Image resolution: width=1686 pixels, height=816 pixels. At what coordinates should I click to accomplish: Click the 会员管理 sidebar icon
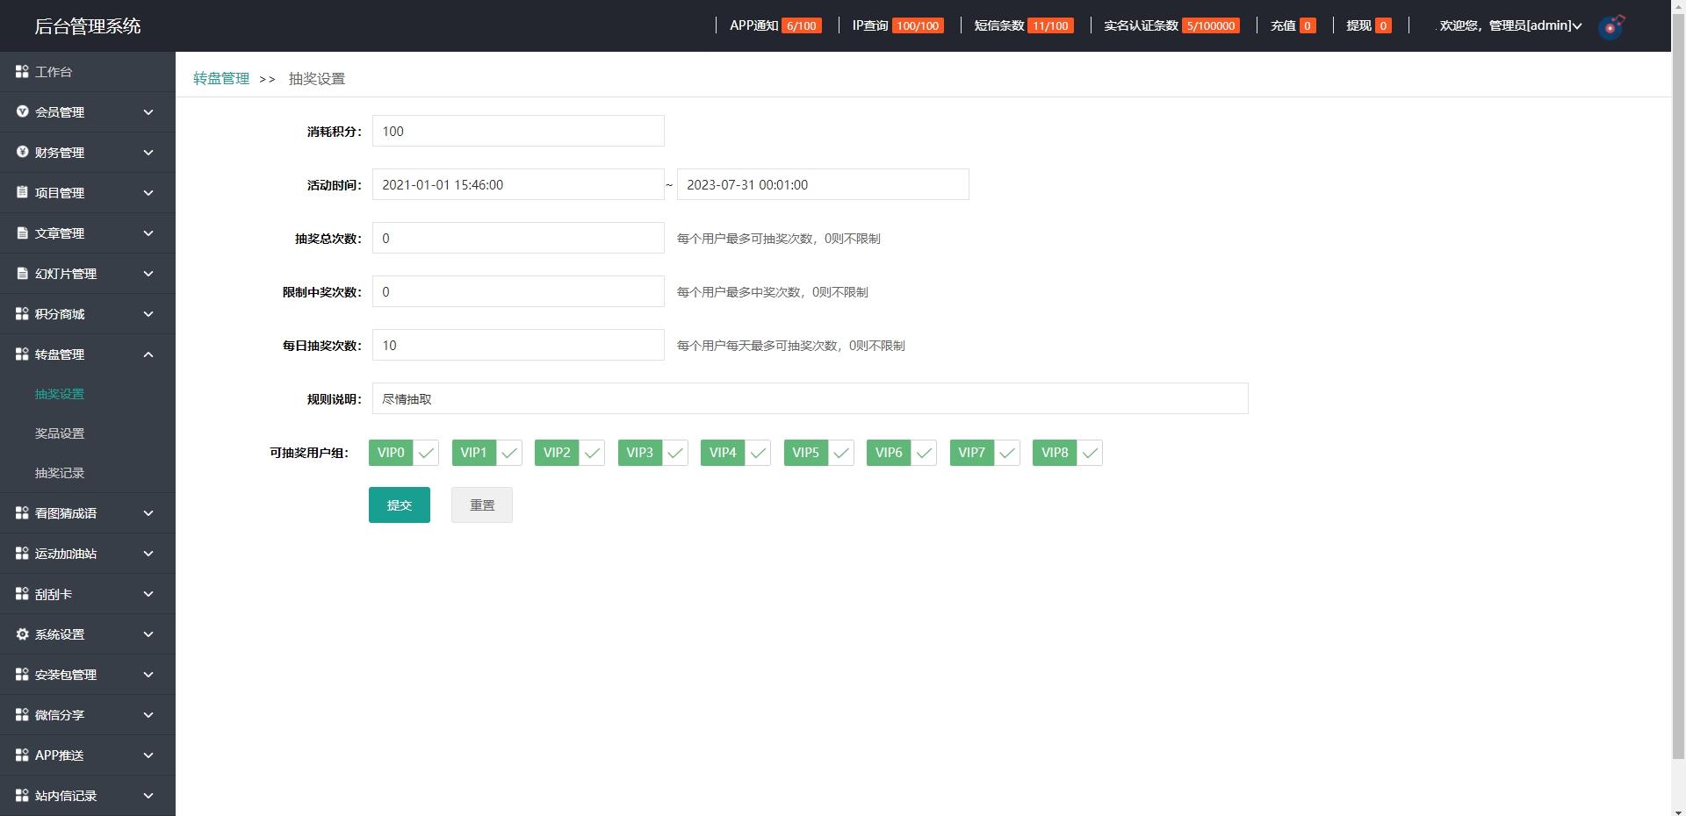pos(22,111)
